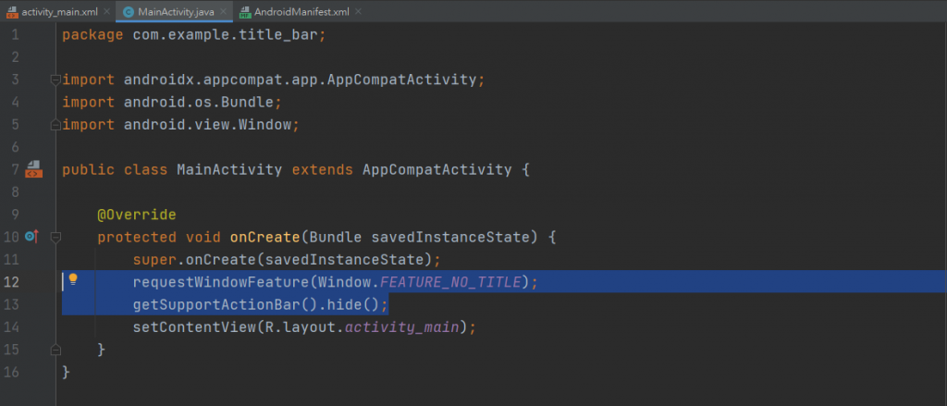Click the @Override annotation
947x406 pixels.
[x=137, y=215]
